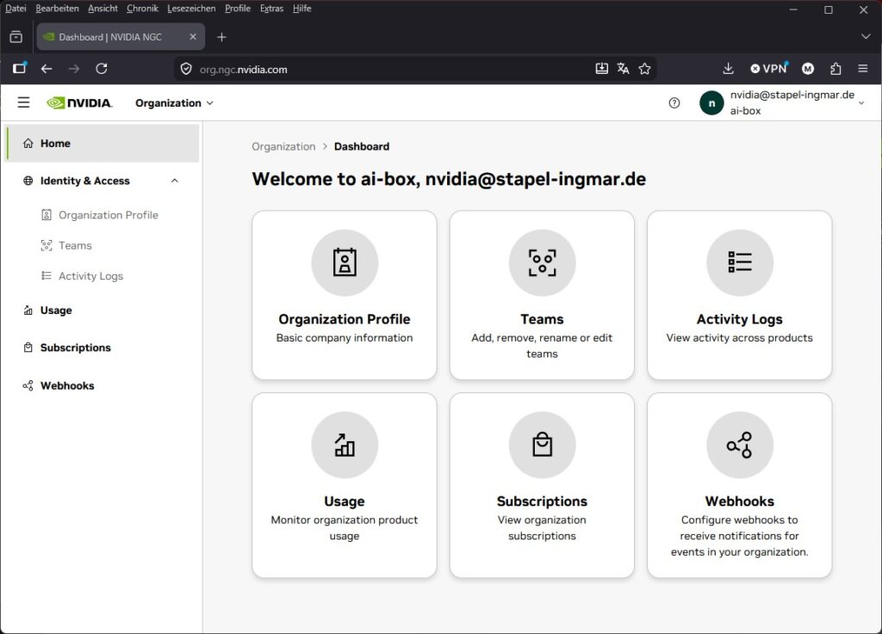Open the Bearbeiten menu
The height and width of the screenshot is (634, 882).
click(x=57, y=9)
